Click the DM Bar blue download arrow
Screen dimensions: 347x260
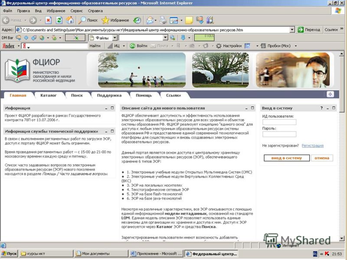pyautogui.click(x=183, y=38)
